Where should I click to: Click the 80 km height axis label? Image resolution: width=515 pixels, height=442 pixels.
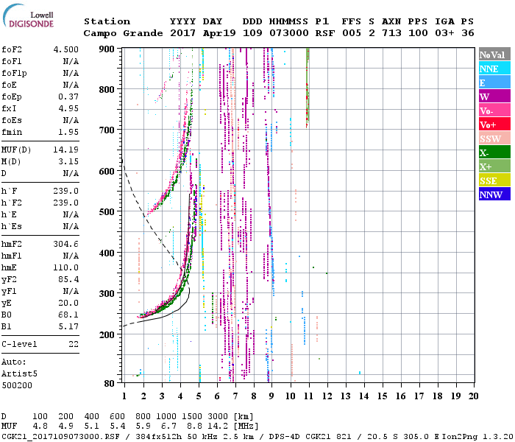pos(110,384)
